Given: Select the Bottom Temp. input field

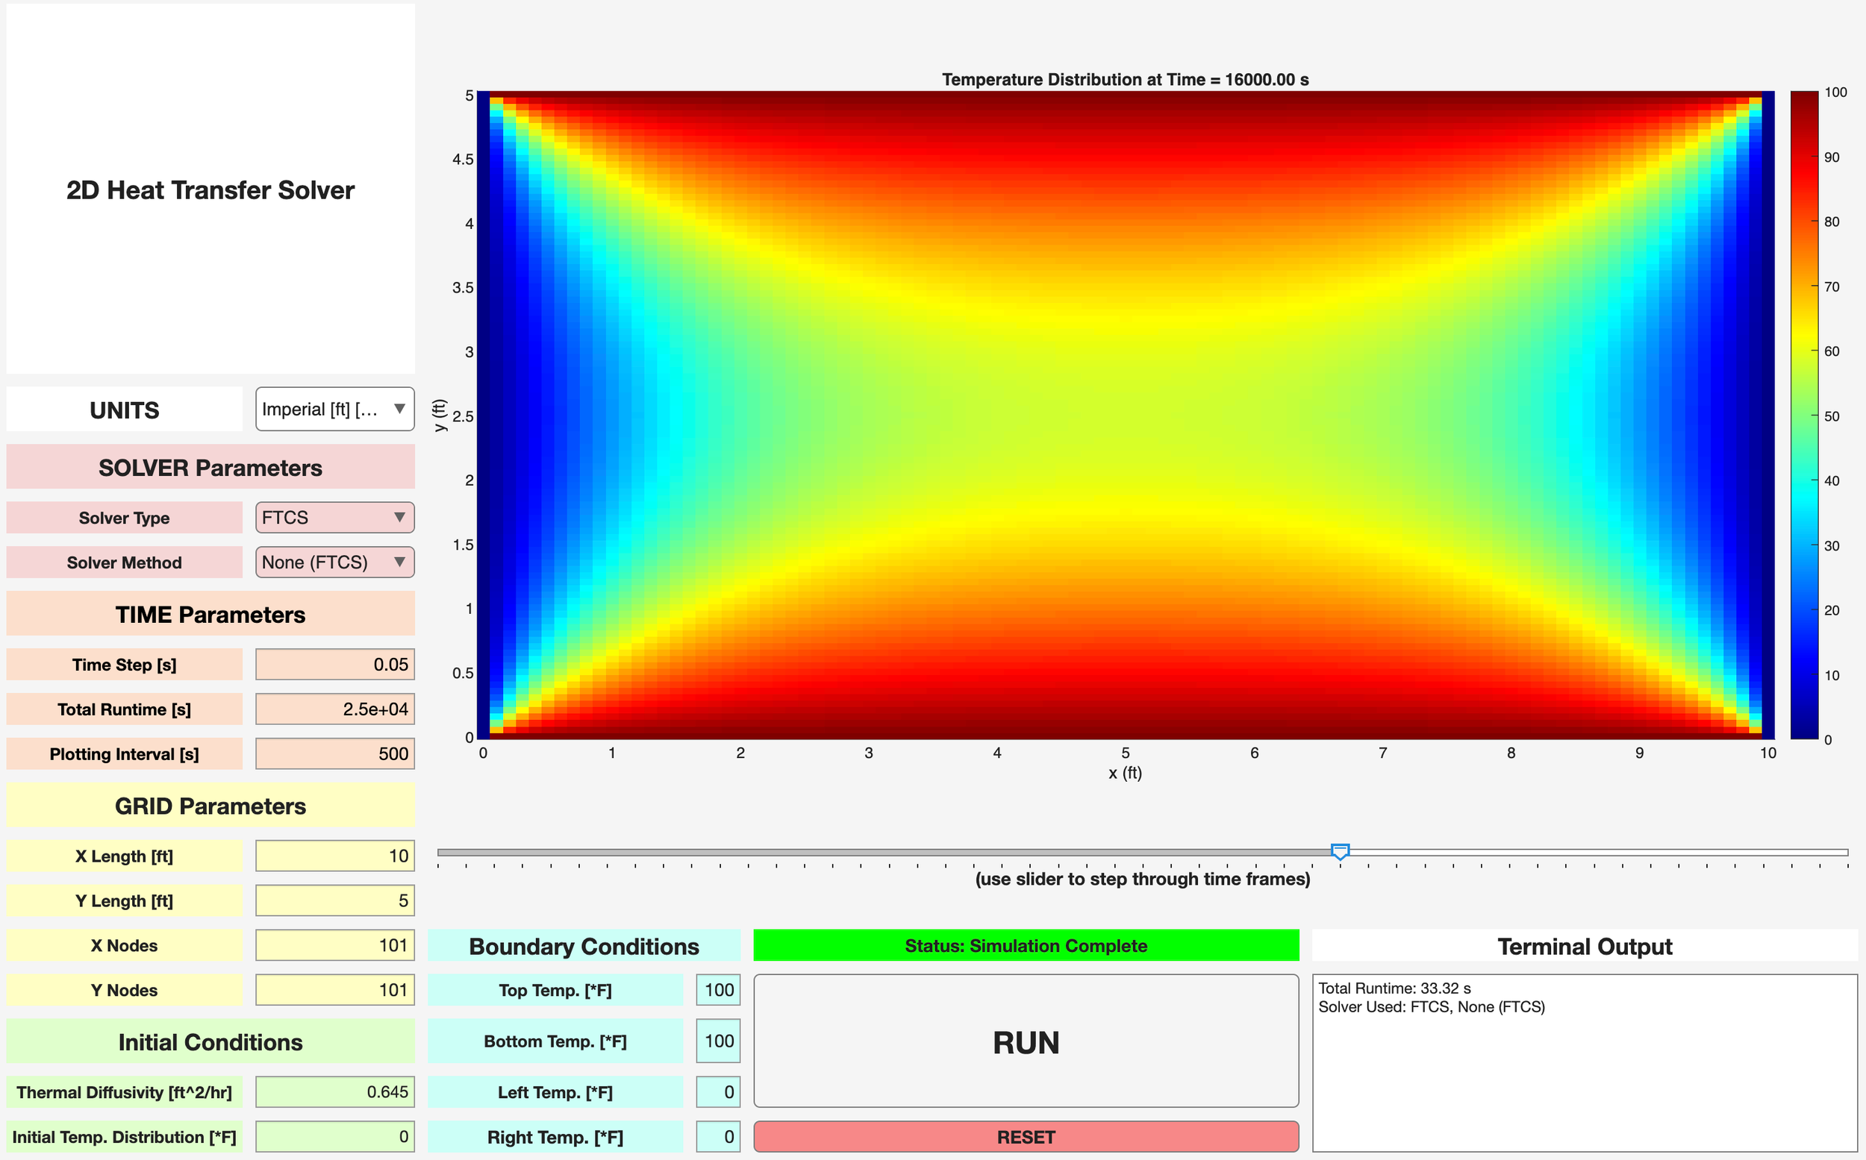Looking at the screenshot, I should pyautogui.click(x=717, y=1041).
